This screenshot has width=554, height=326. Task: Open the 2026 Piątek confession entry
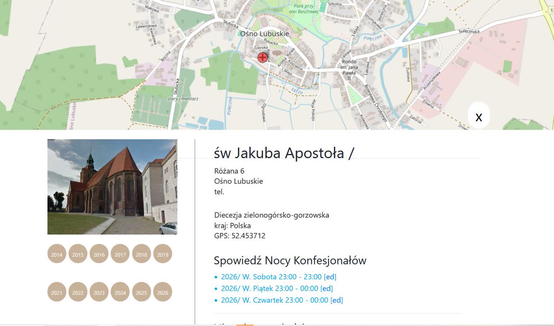[x=269, y=289]
